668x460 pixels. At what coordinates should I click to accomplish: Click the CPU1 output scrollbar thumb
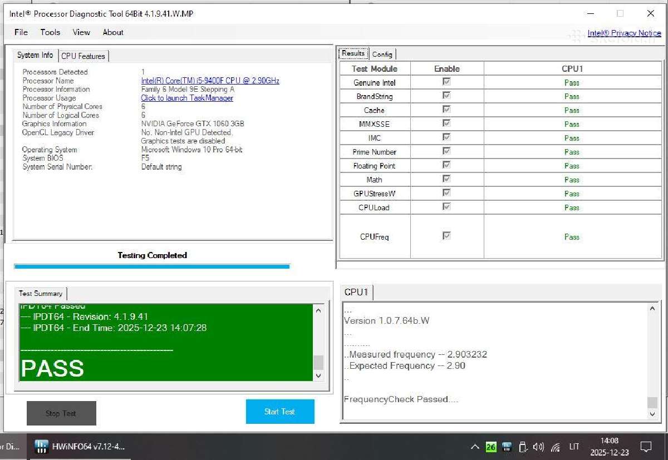652,403
